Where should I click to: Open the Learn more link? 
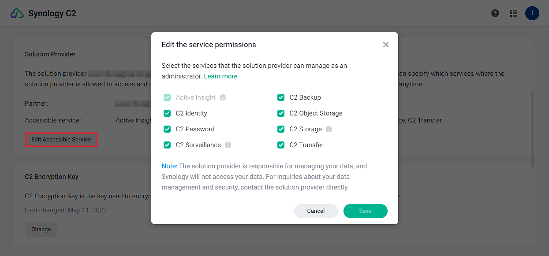[220, 76]
